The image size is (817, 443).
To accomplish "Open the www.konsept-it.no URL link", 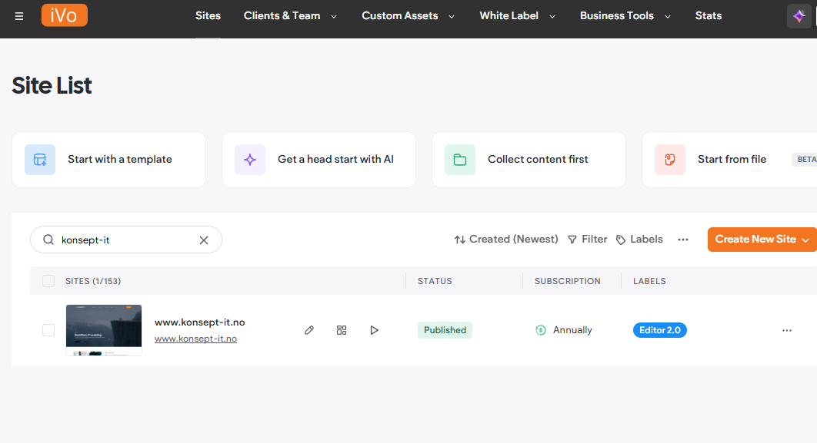I will tap(195, 339).
